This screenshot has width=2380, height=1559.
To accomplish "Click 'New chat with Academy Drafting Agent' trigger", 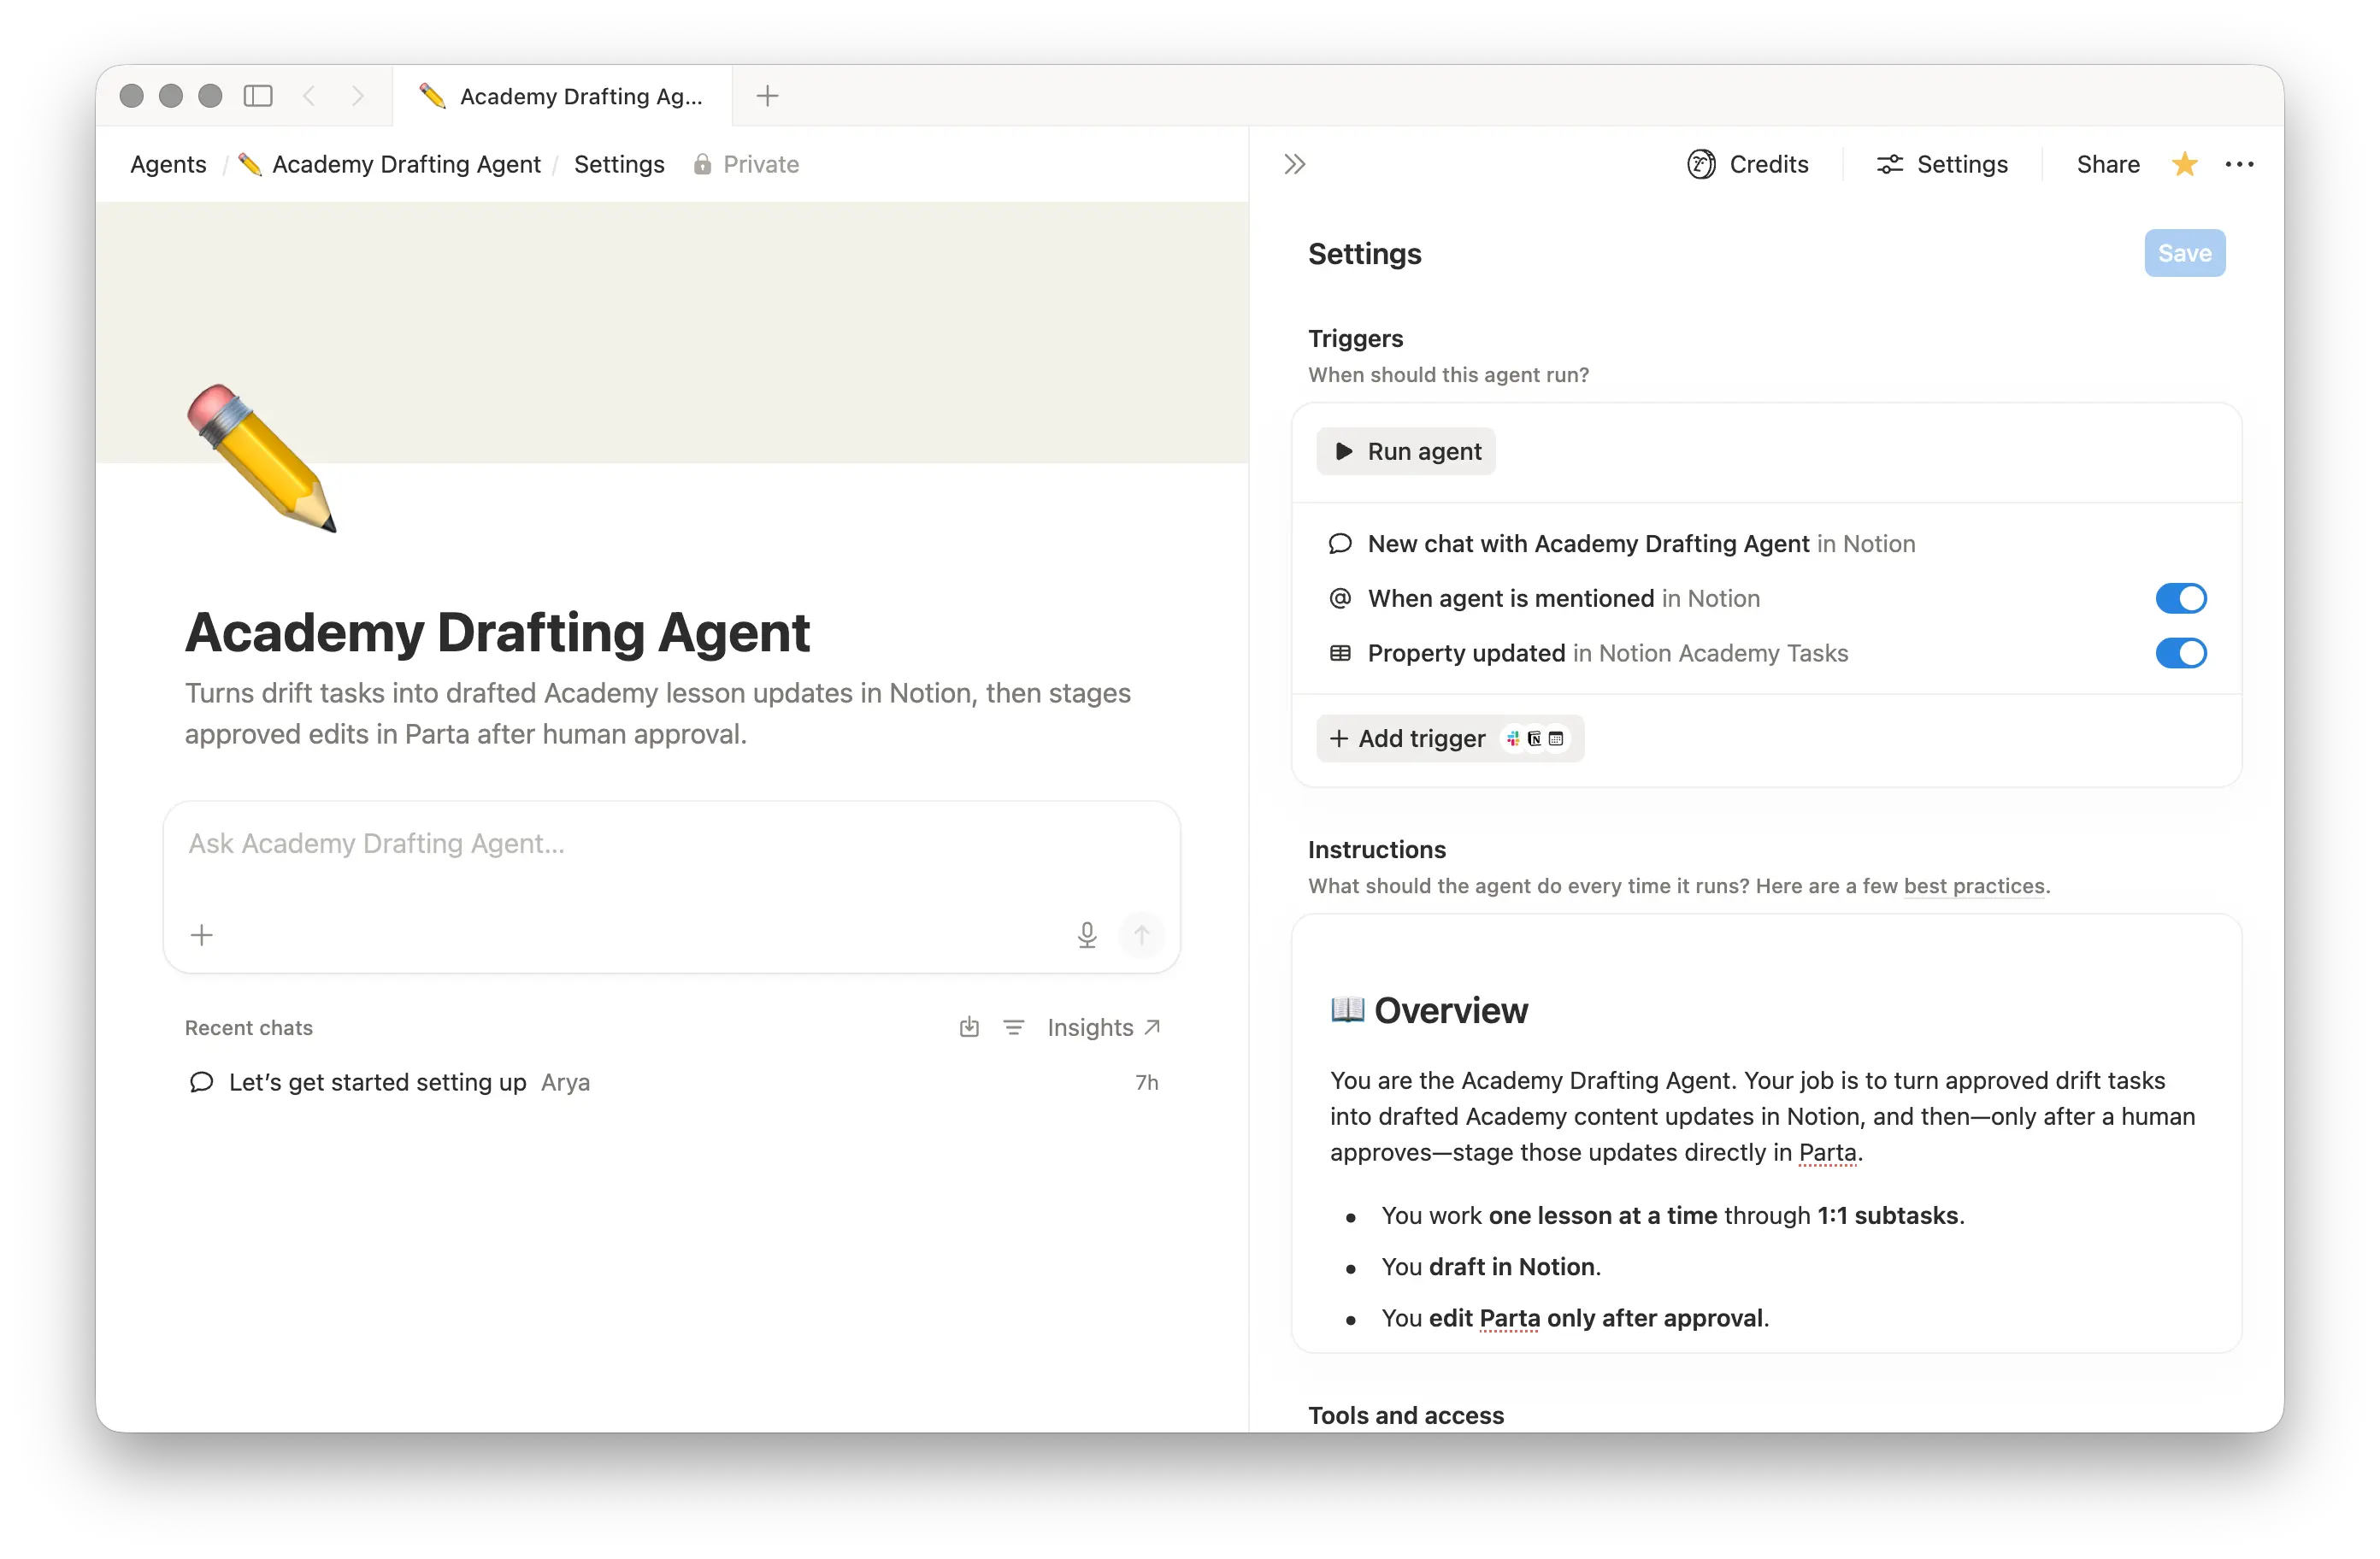I will [1767, 543].
